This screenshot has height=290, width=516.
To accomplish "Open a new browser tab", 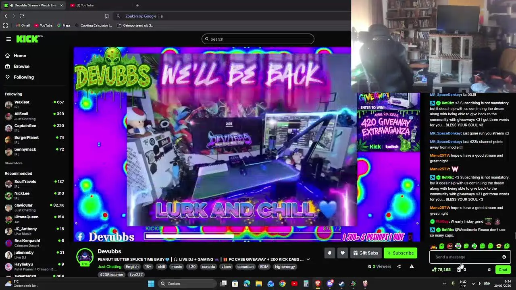I will (x=137, y=5).
